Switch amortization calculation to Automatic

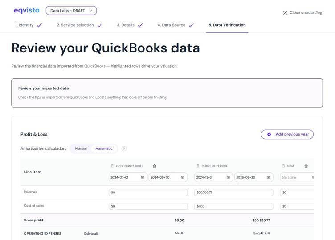[104, 148]
